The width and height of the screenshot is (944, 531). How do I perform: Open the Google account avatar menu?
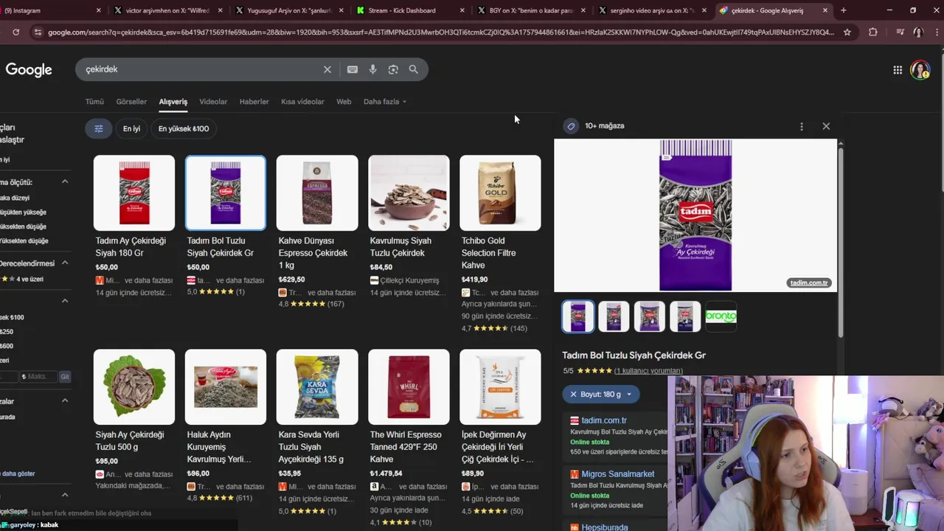tap(920, 70)
